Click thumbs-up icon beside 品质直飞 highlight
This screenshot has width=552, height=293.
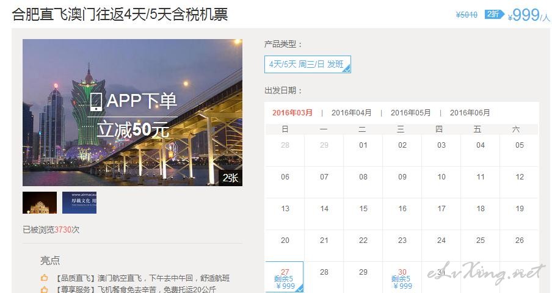(45, 278)
